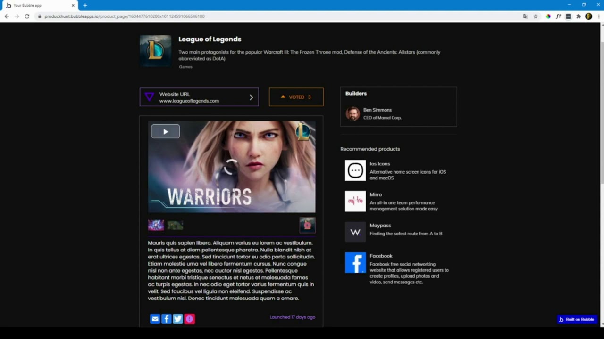This screenshot has height=339, width=604.
Task: Go forward in browser history
Action: 17,16
